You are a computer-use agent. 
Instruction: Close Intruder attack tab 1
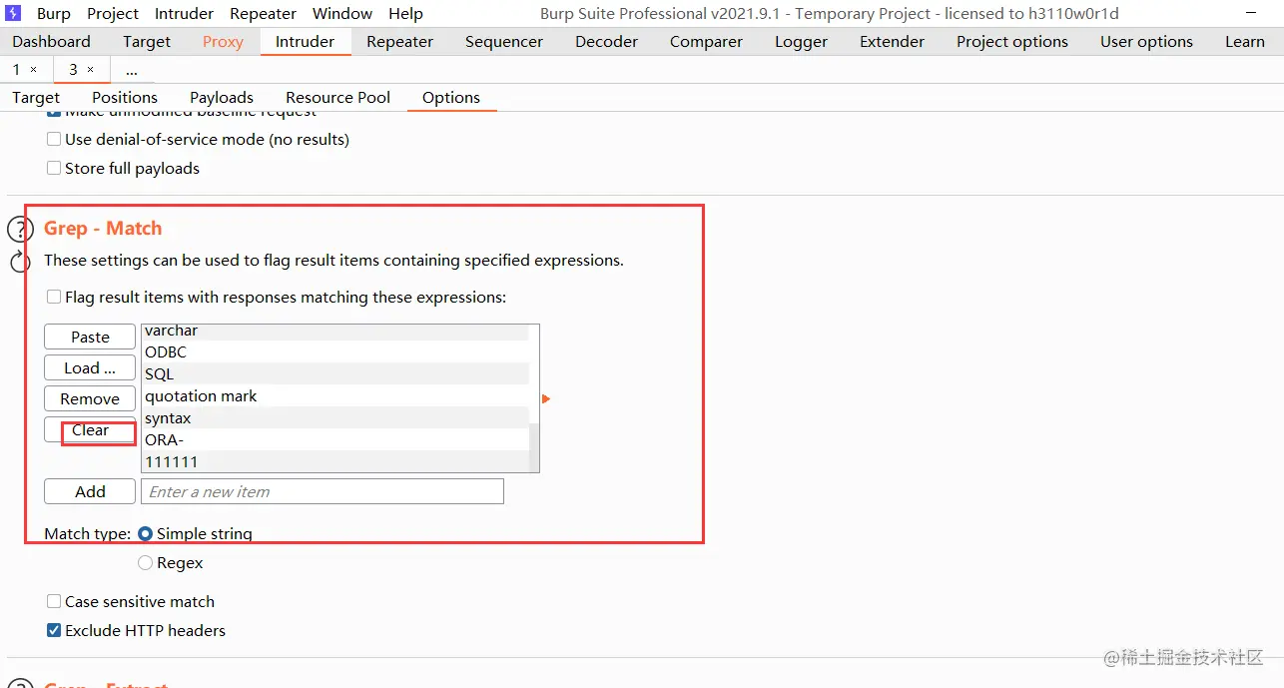coord(33,70)
